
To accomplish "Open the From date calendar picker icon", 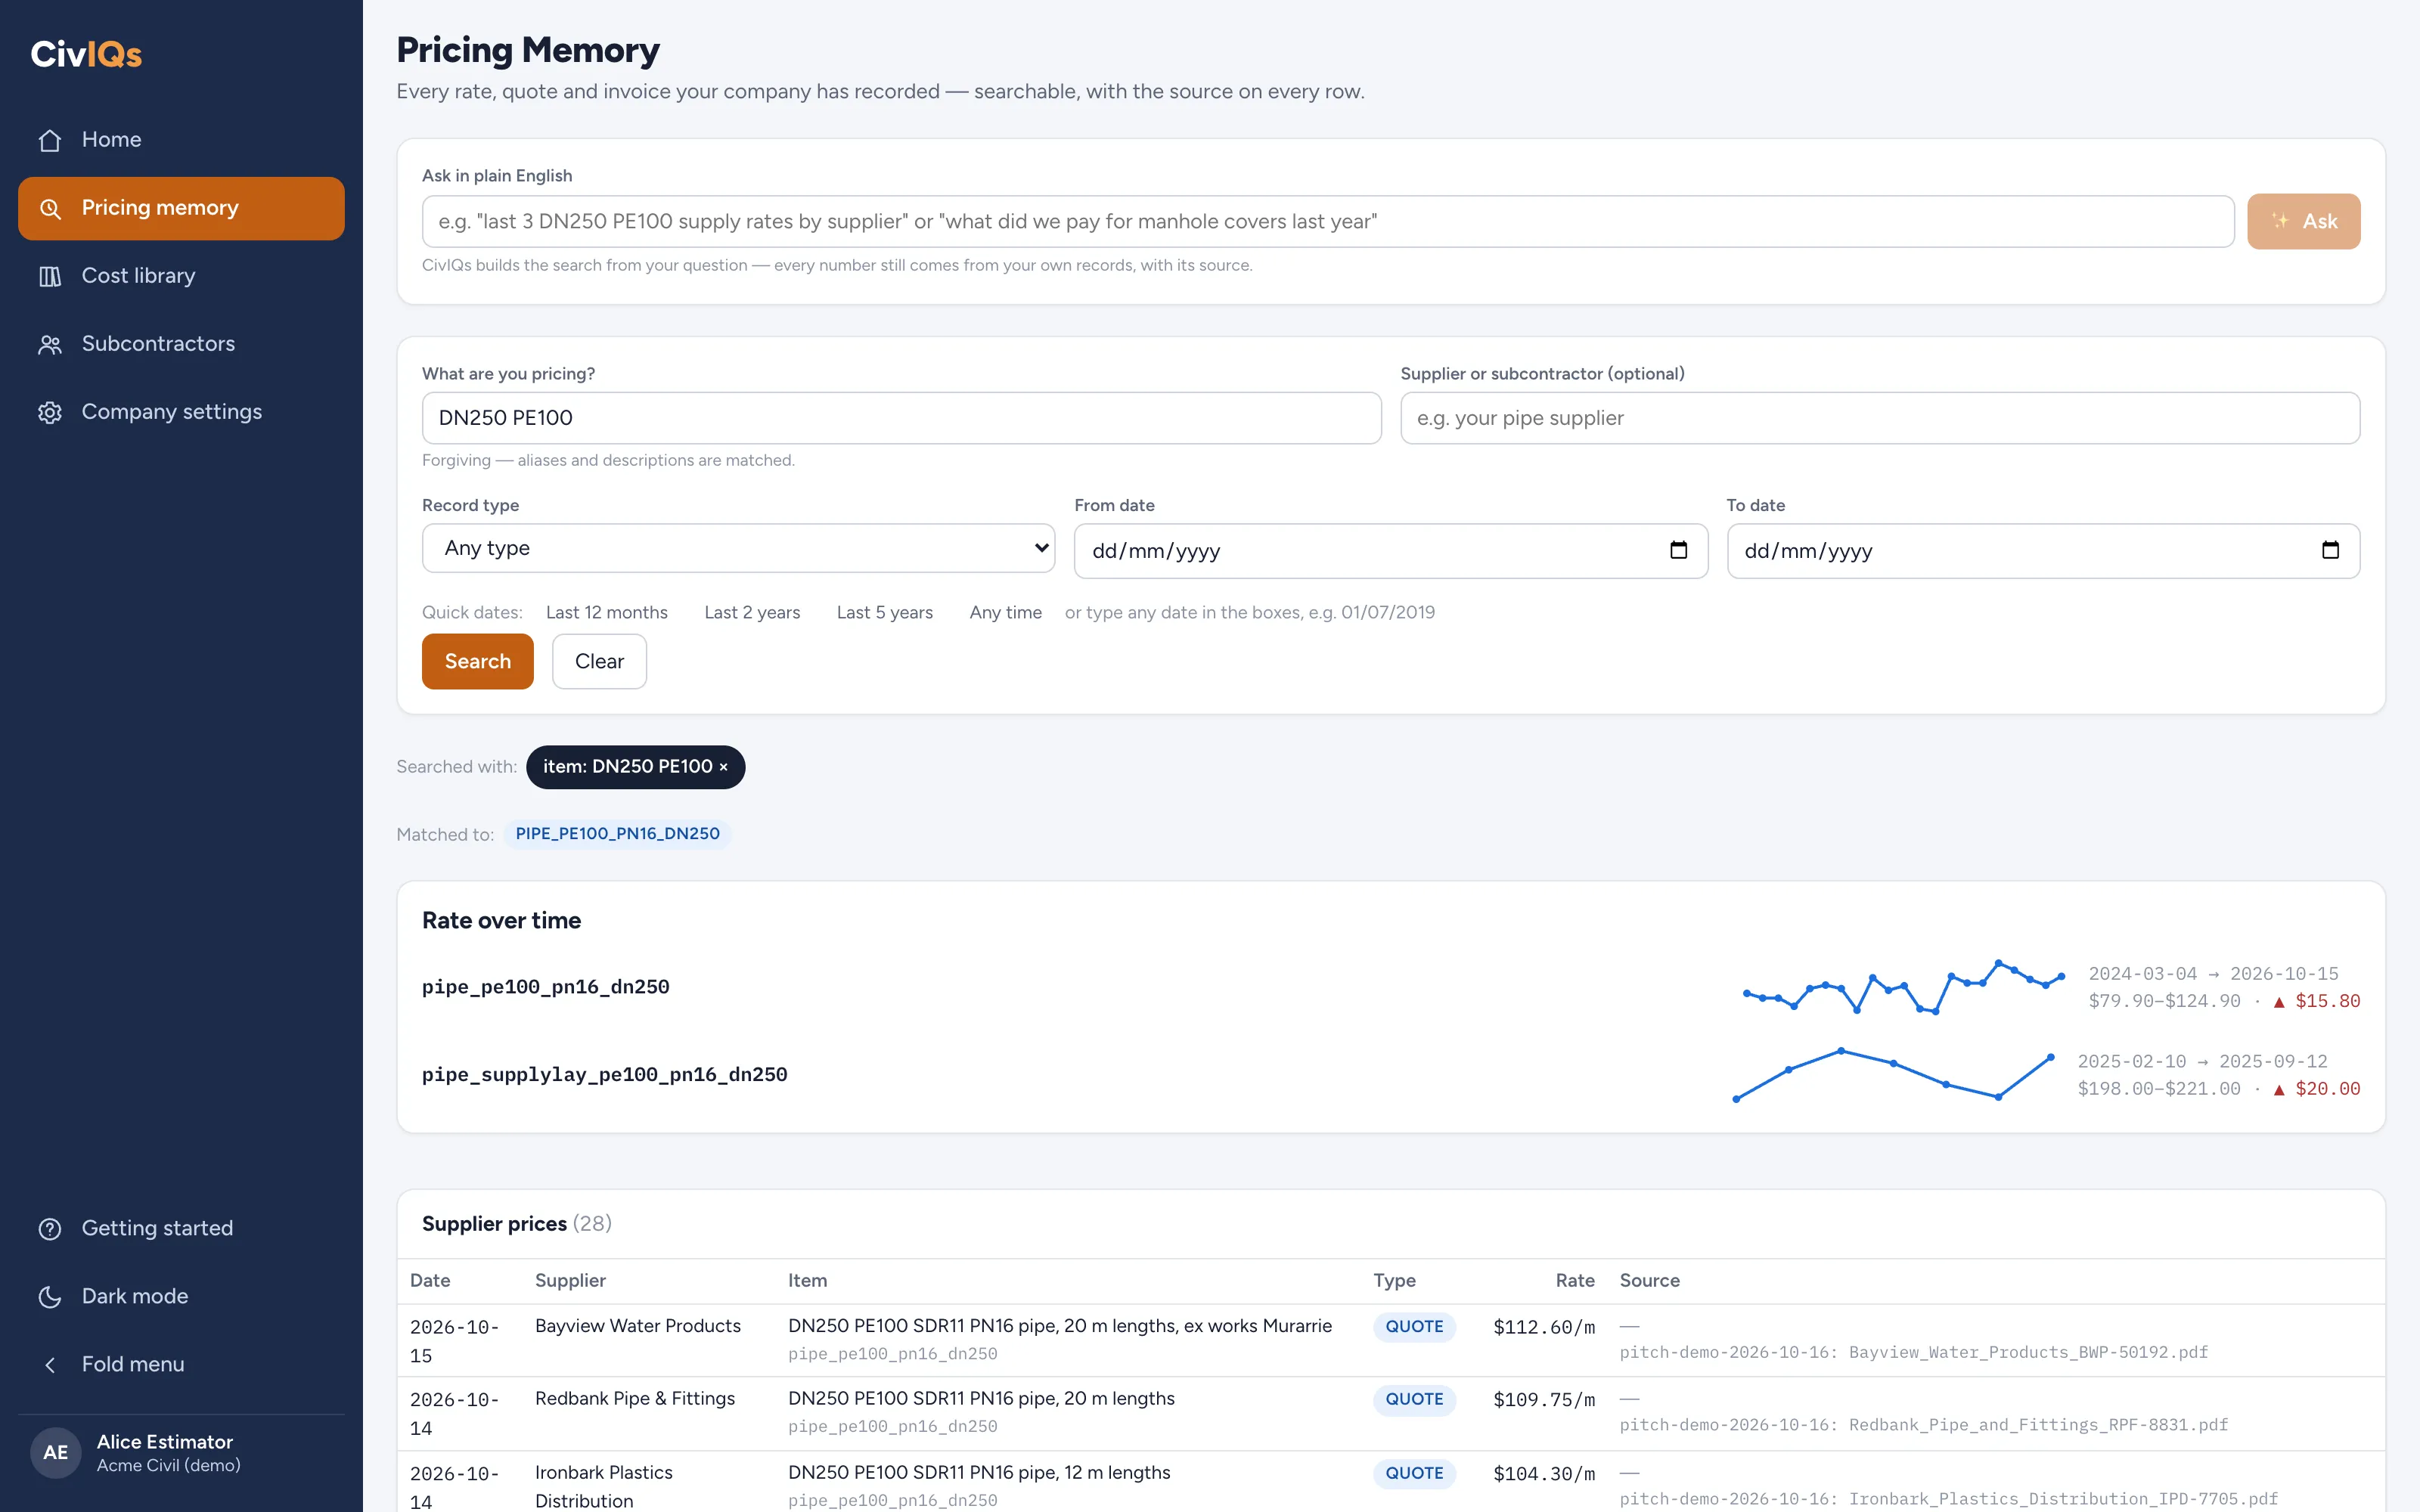I will click(1678, 550).
